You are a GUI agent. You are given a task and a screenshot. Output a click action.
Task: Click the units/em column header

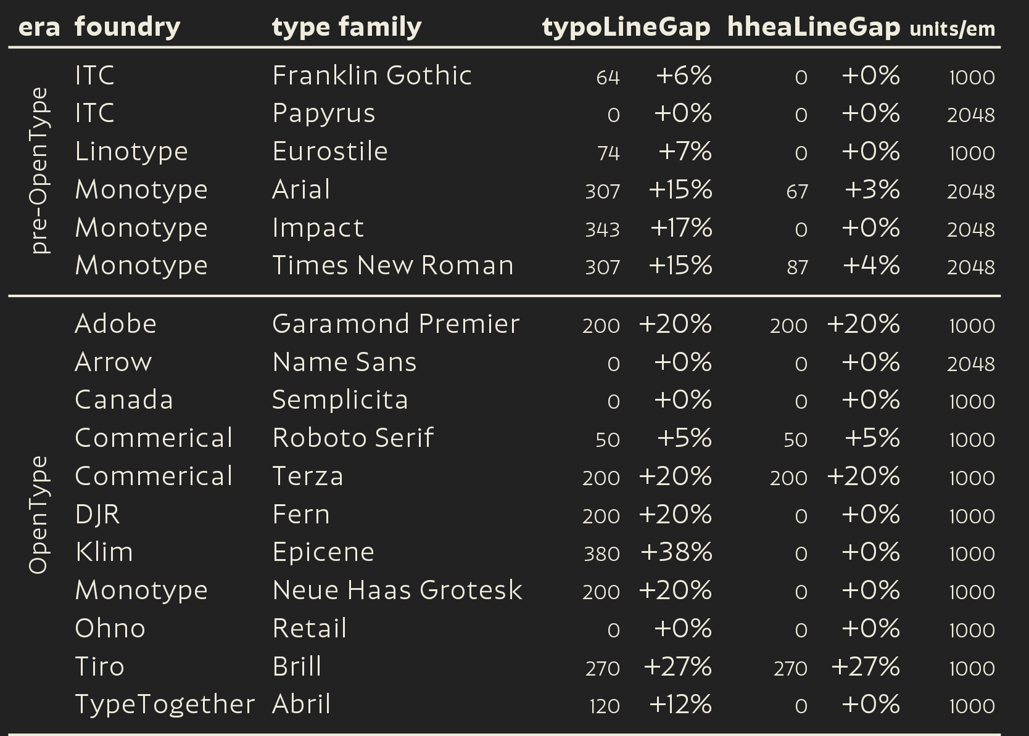953,29
